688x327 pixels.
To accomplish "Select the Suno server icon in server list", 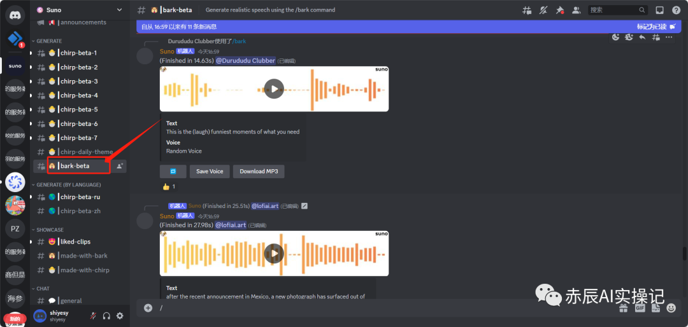I will click(x=15, y=66).
